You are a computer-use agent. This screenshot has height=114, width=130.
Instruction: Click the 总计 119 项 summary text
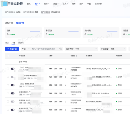(23, 62)
